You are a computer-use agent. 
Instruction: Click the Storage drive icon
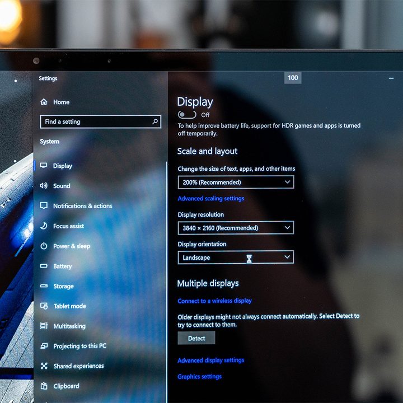[44, 286]
